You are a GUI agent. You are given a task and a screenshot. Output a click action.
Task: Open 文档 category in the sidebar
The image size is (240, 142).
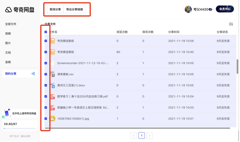(x=8, y=53)
